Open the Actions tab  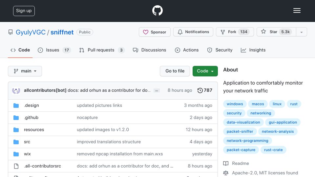pos(187,50)
